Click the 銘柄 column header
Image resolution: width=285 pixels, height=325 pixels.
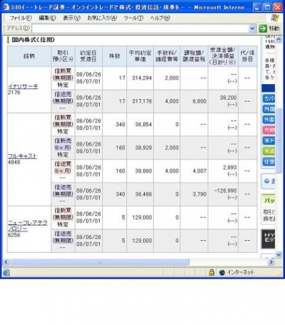click(x=29, y=56)
